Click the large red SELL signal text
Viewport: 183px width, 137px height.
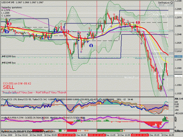click(8, 87)
